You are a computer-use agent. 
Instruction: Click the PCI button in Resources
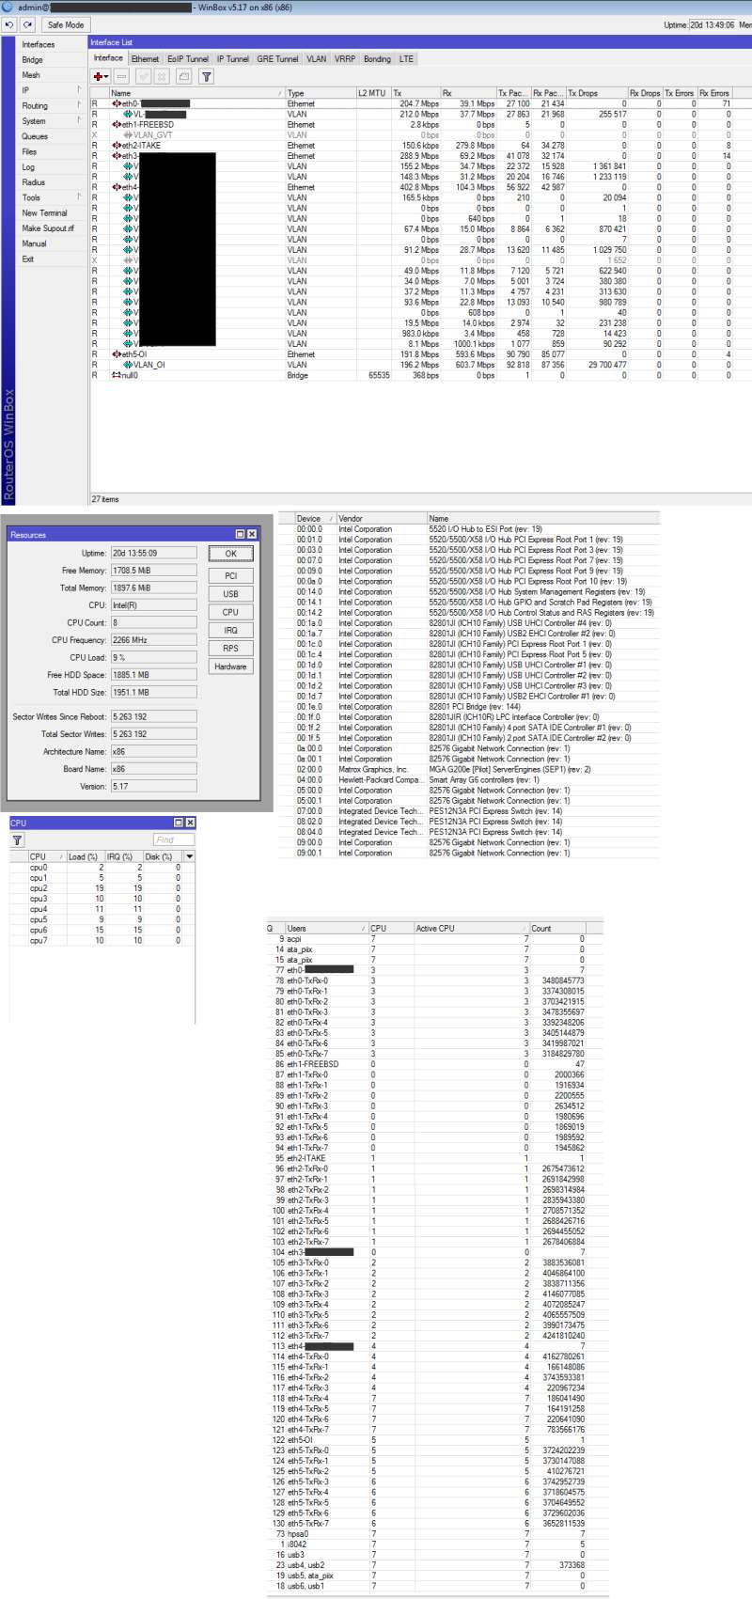pyautogui.click(x=230, y=575)
